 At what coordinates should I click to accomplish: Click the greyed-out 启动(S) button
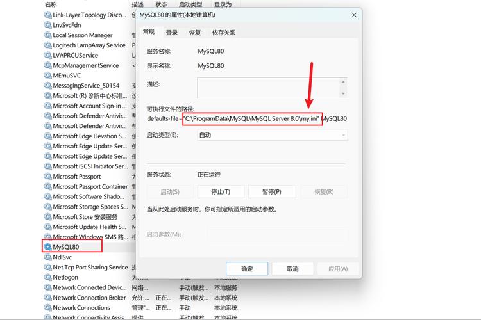[x=170, y=192]
